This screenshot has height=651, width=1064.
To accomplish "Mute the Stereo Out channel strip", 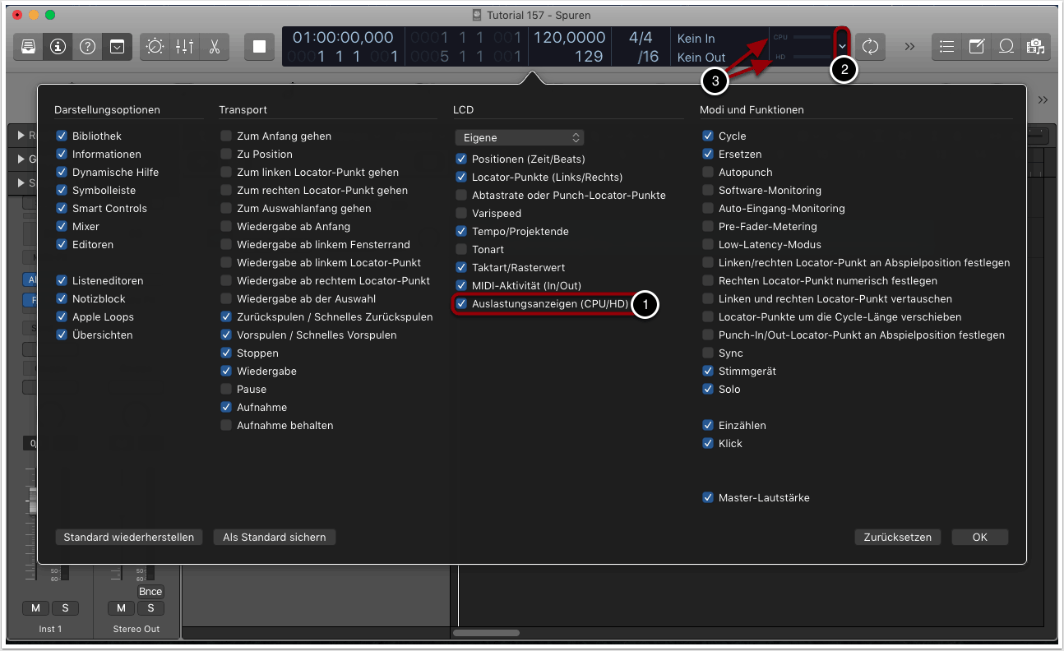I will point(121,608).
